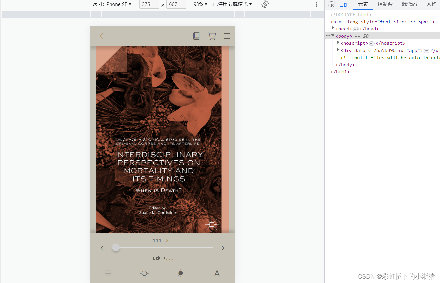Click the ellipsis inside head tag
The image size is (440, 283).
356,29
